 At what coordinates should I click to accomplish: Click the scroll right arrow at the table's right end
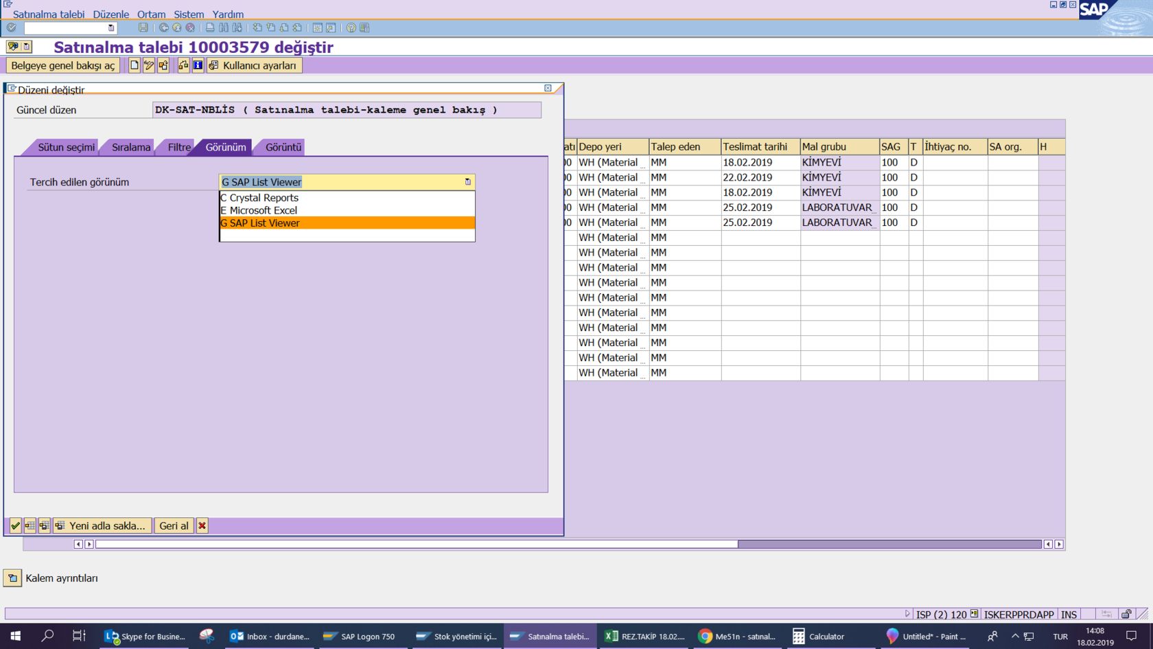[1059, 544]
